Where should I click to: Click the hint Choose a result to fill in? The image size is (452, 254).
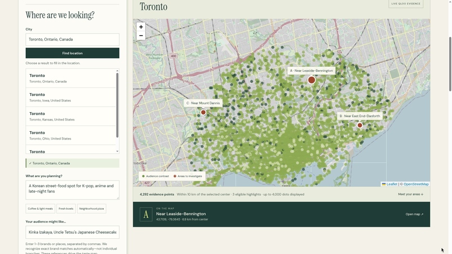pos(53,63)
